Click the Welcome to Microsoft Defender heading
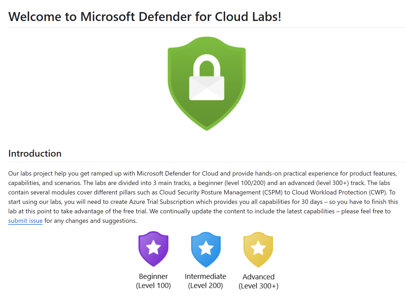Viewport: 406px width, 301px height. 145,17
